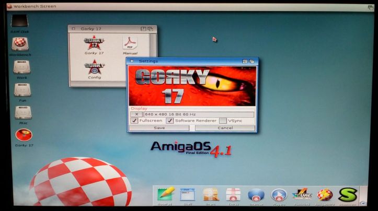Select the Workbench disk icon

pos(19,44)
